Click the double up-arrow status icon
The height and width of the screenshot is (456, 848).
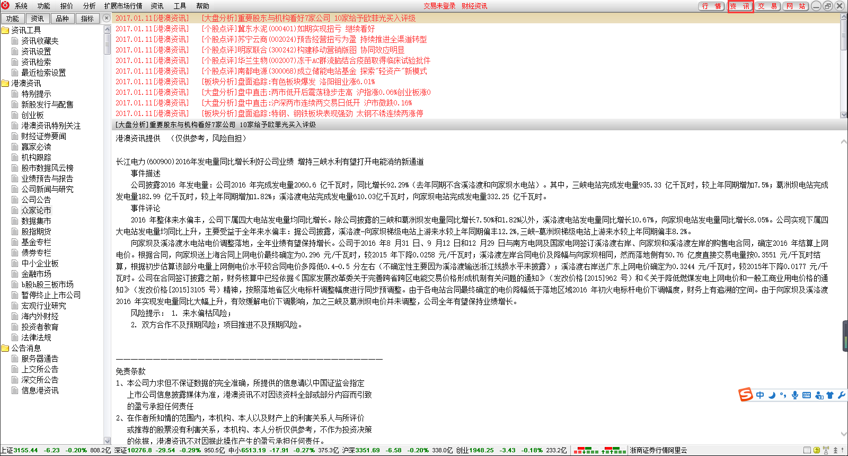click(x=836, y=451)
